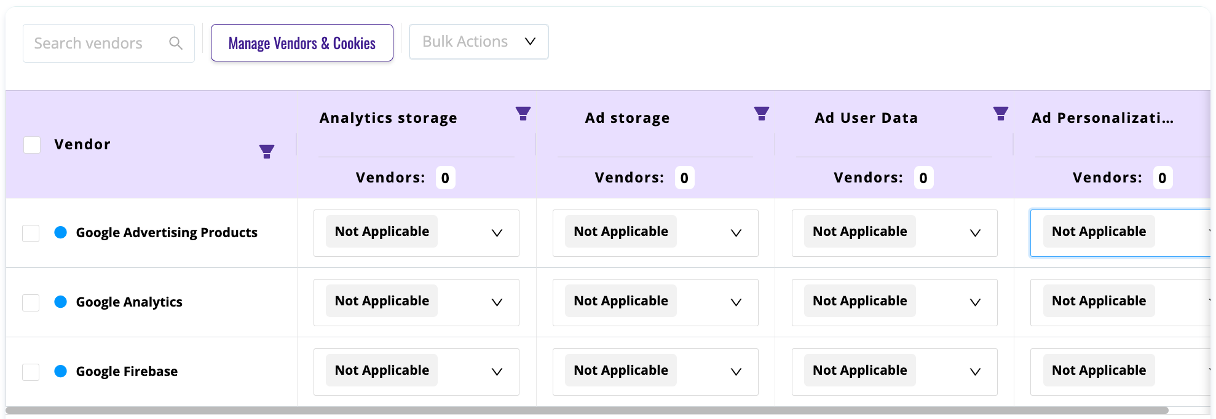
Task: Open Analytics storage dropdown for Google Analytics
Action: pyautogui.click(x=416, y=302)
